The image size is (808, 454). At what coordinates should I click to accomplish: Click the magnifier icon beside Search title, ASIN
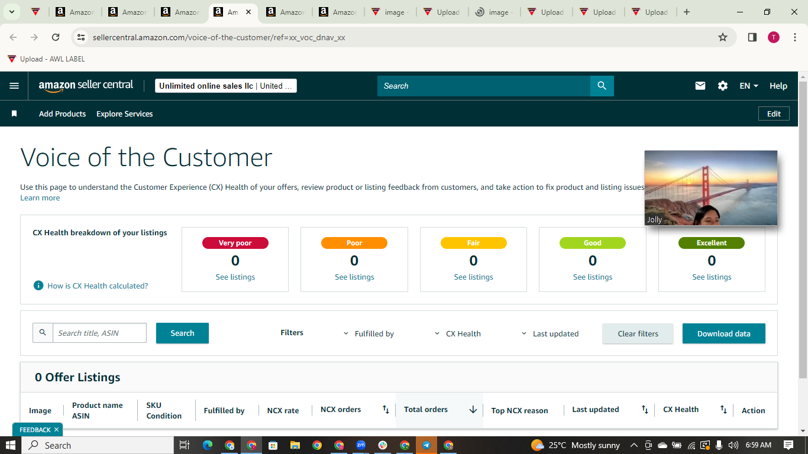click(x=43, y=333)
